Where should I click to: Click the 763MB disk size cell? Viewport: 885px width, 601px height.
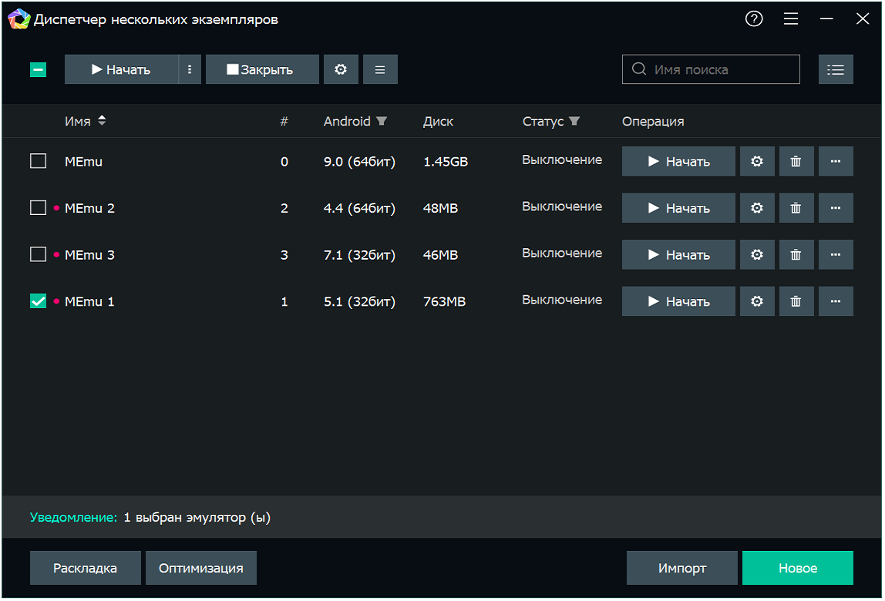[x=444, y=302]
